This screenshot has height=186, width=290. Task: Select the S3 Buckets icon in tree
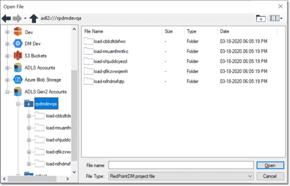tap(18, 56)
